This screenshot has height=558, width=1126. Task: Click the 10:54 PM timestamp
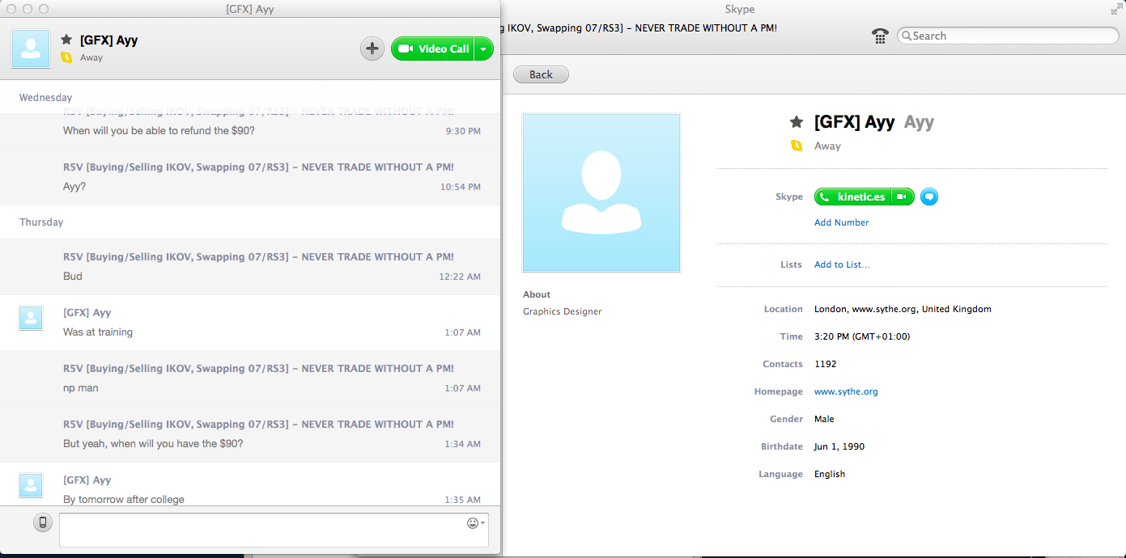[x=461, y=187]
